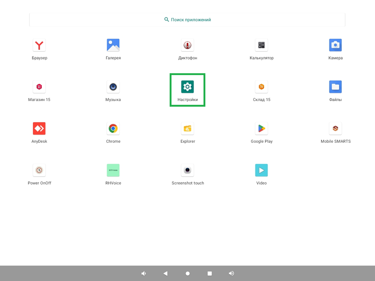Open the Калькулятор app

click(x=262, y=45)
